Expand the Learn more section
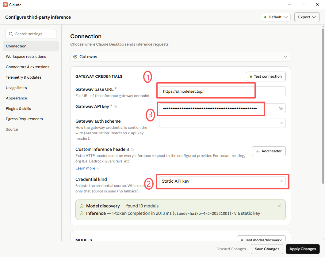The height and width of the screenshot is (257, 325). tap(88, 168)
